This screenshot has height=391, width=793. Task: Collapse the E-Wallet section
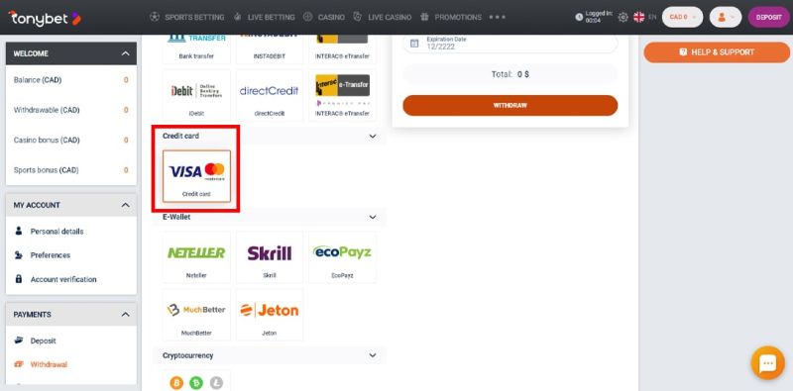coord(373,217)
